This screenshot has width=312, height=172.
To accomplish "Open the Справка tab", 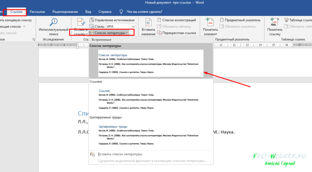I will (x=105, y=12).
